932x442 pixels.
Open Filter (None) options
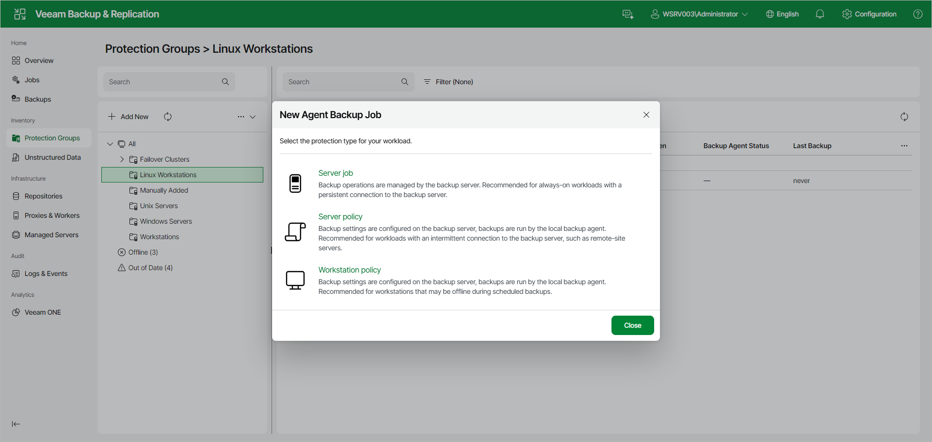tap(449, 82)
